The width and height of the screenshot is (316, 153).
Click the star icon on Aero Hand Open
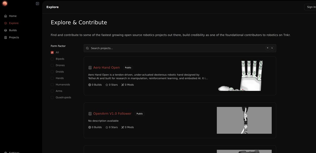[107, 85]
